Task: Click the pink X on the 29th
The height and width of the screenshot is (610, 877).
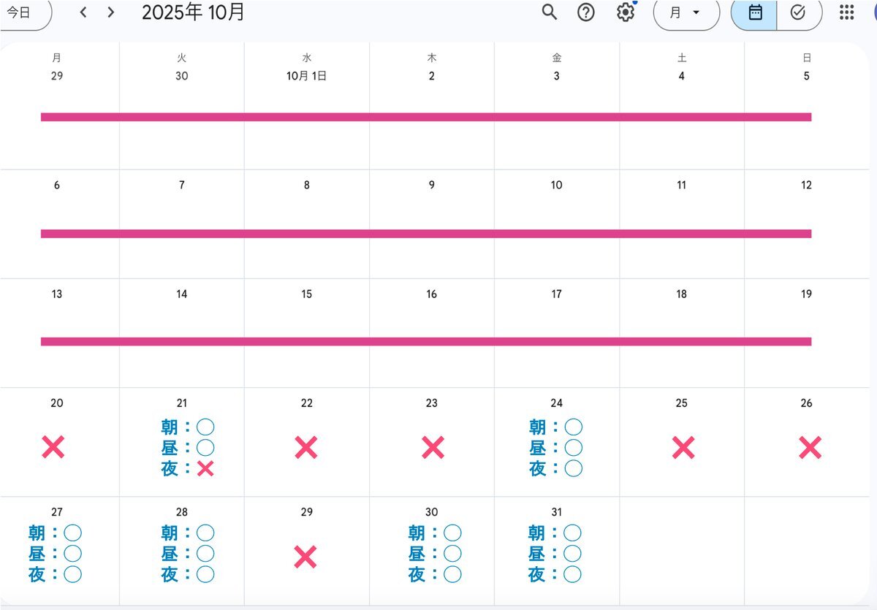Action: pos(305,557)
